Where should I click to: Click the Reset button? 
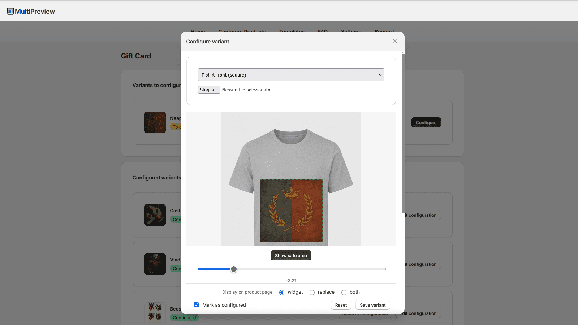coord(341,305)
